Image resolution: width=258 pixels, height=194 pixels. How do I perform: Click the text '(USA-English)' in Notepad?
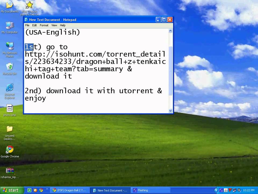point(52,32)
